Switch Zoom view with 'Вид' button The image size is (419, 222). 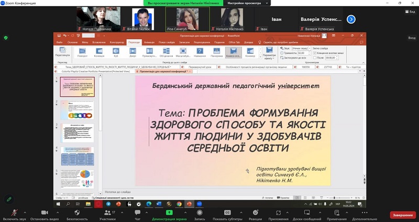[410, 12]
